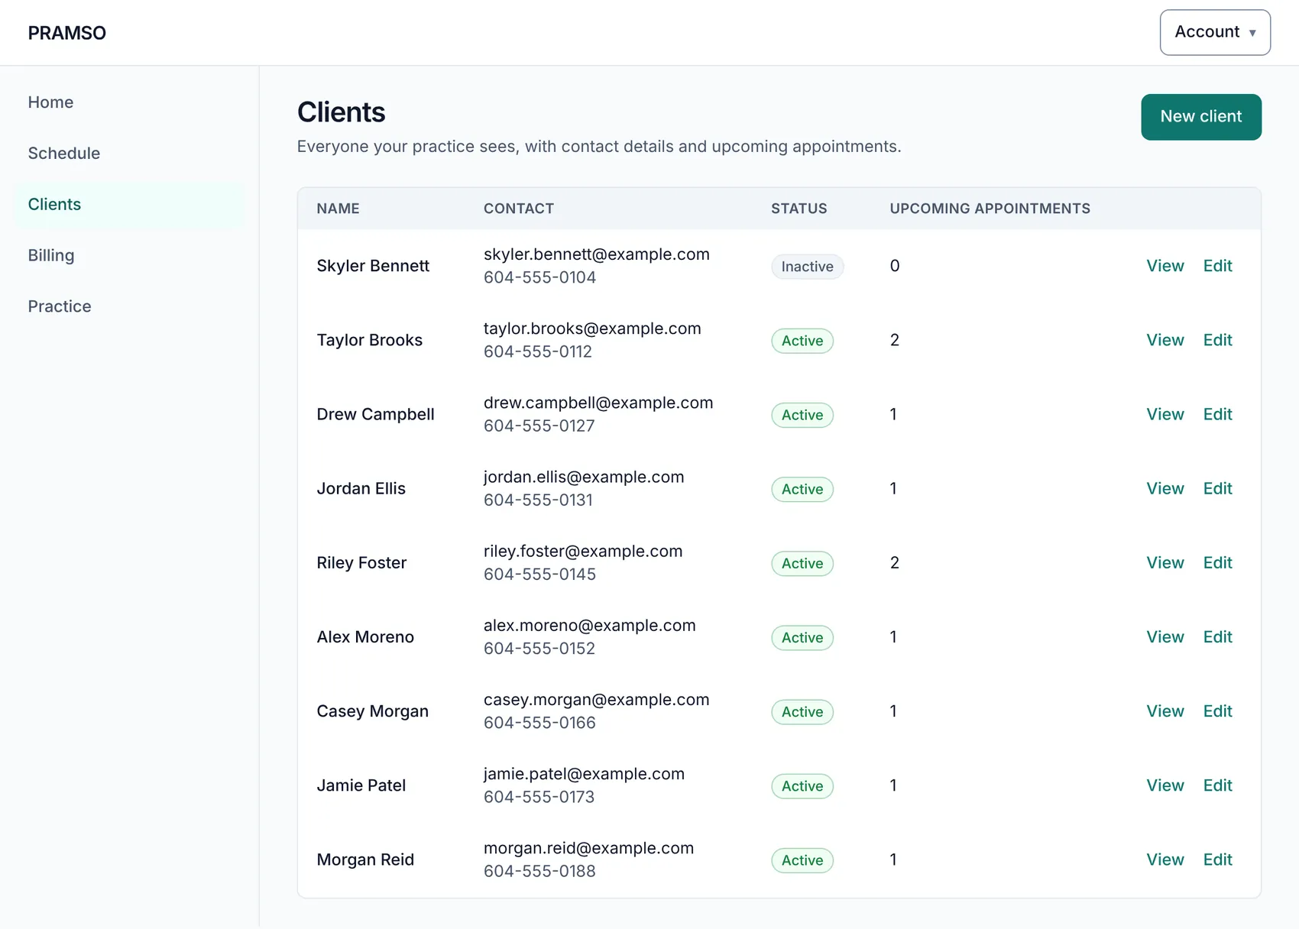Edit Taylor Brooks' details
The image size is (1299, 929).
pos(1218,340)
